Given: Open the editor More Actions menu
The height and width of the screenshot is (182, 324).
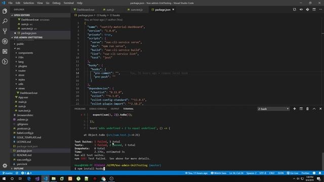Looking at the screenshot, I should (320, 10).
